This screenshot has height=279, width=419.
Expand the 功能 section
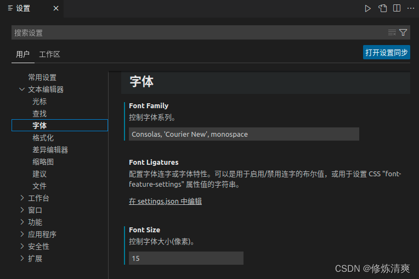point(22,222)
